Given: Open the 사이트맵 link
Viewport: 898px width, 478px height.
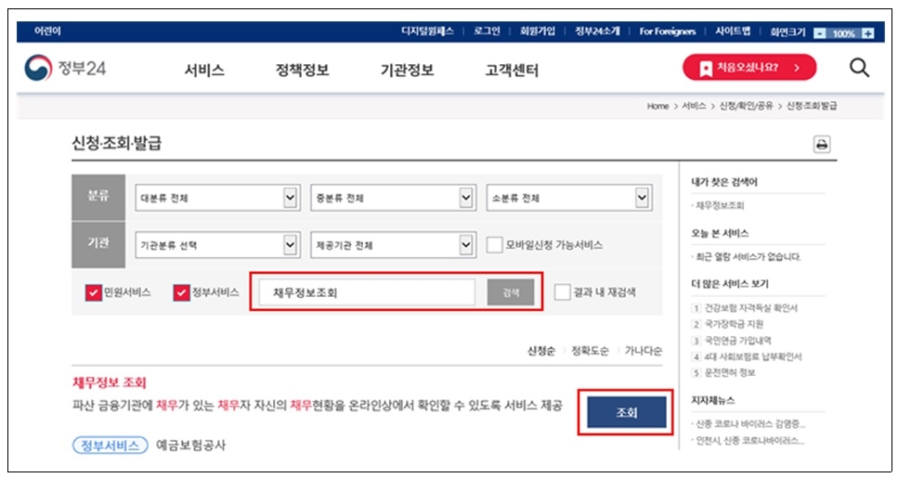Looking at the screenshot, I should tap(733, 31).
